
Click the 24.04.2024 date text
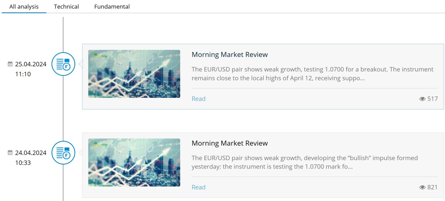coord(31,153)
